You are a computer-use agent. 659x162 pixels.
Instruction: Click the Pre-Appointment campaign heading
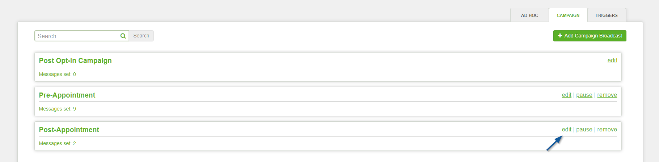coord(67,95)
